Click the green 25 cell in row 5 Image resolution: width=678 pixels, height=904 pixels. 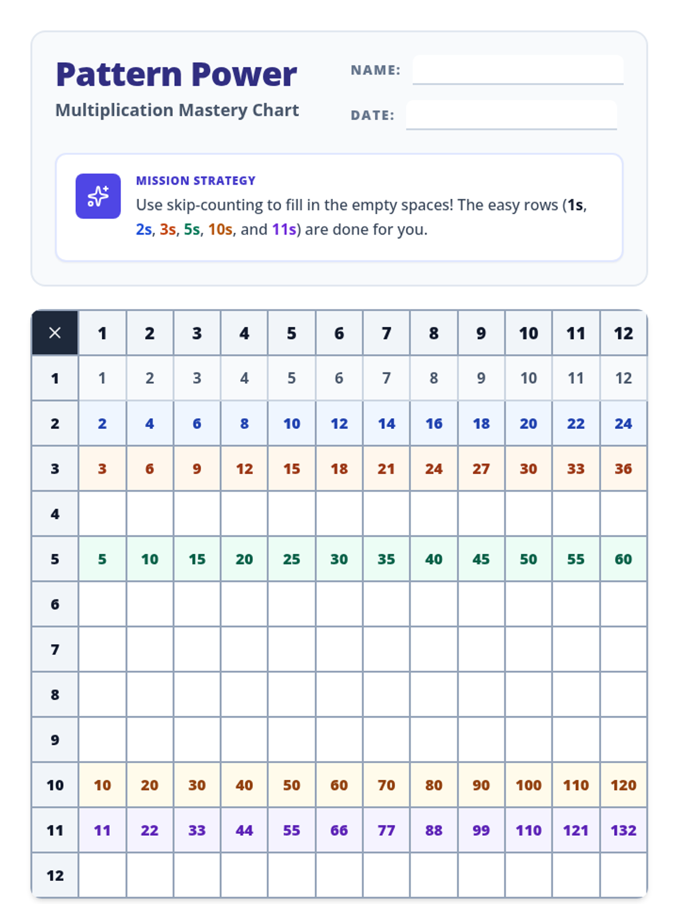(292, 559)
